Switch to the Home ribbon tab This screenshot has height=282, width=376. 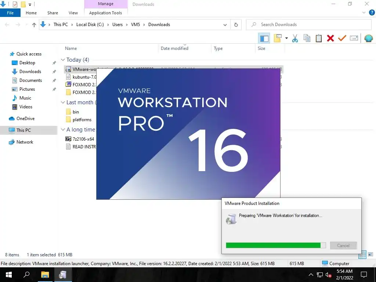click(31, 13)
